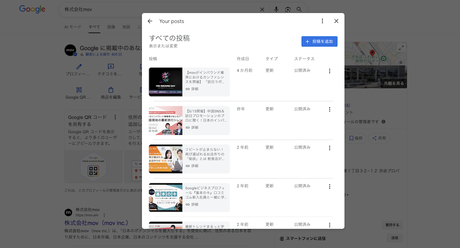Open three-dot menu for リピートが止まらない post
The height and width of the screenshot is (248, 460).
[x=329, y=148]
